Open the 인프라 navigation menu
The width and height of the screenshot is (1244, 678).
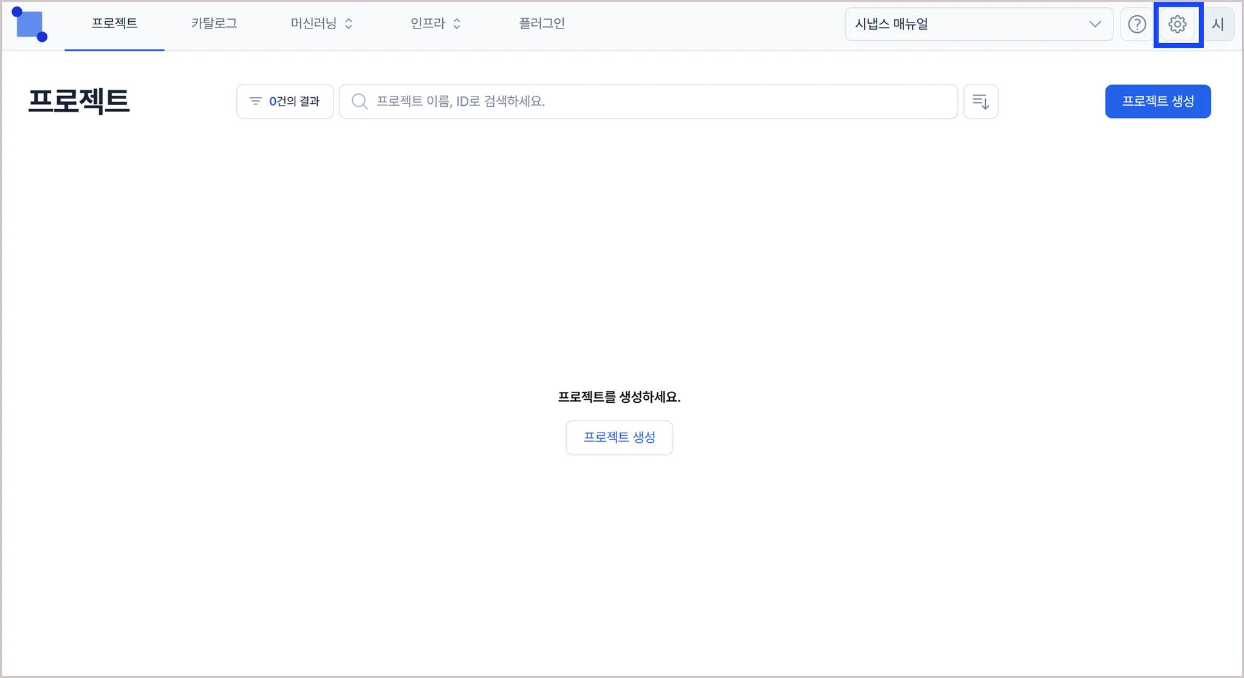click(428, 24)
